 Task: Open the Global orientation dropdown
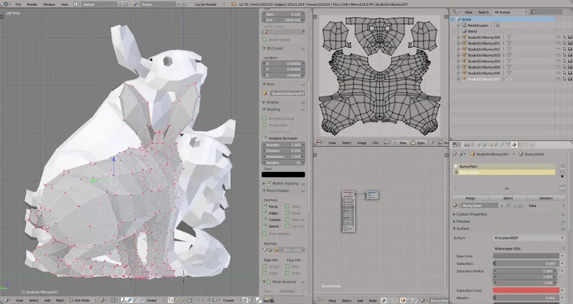click(155, 300)
